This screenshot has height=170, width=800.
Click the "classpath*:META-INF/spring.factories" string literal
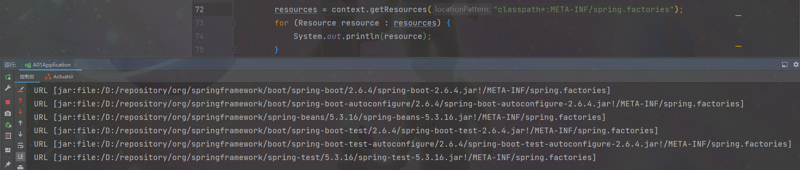tap(584, 10)
